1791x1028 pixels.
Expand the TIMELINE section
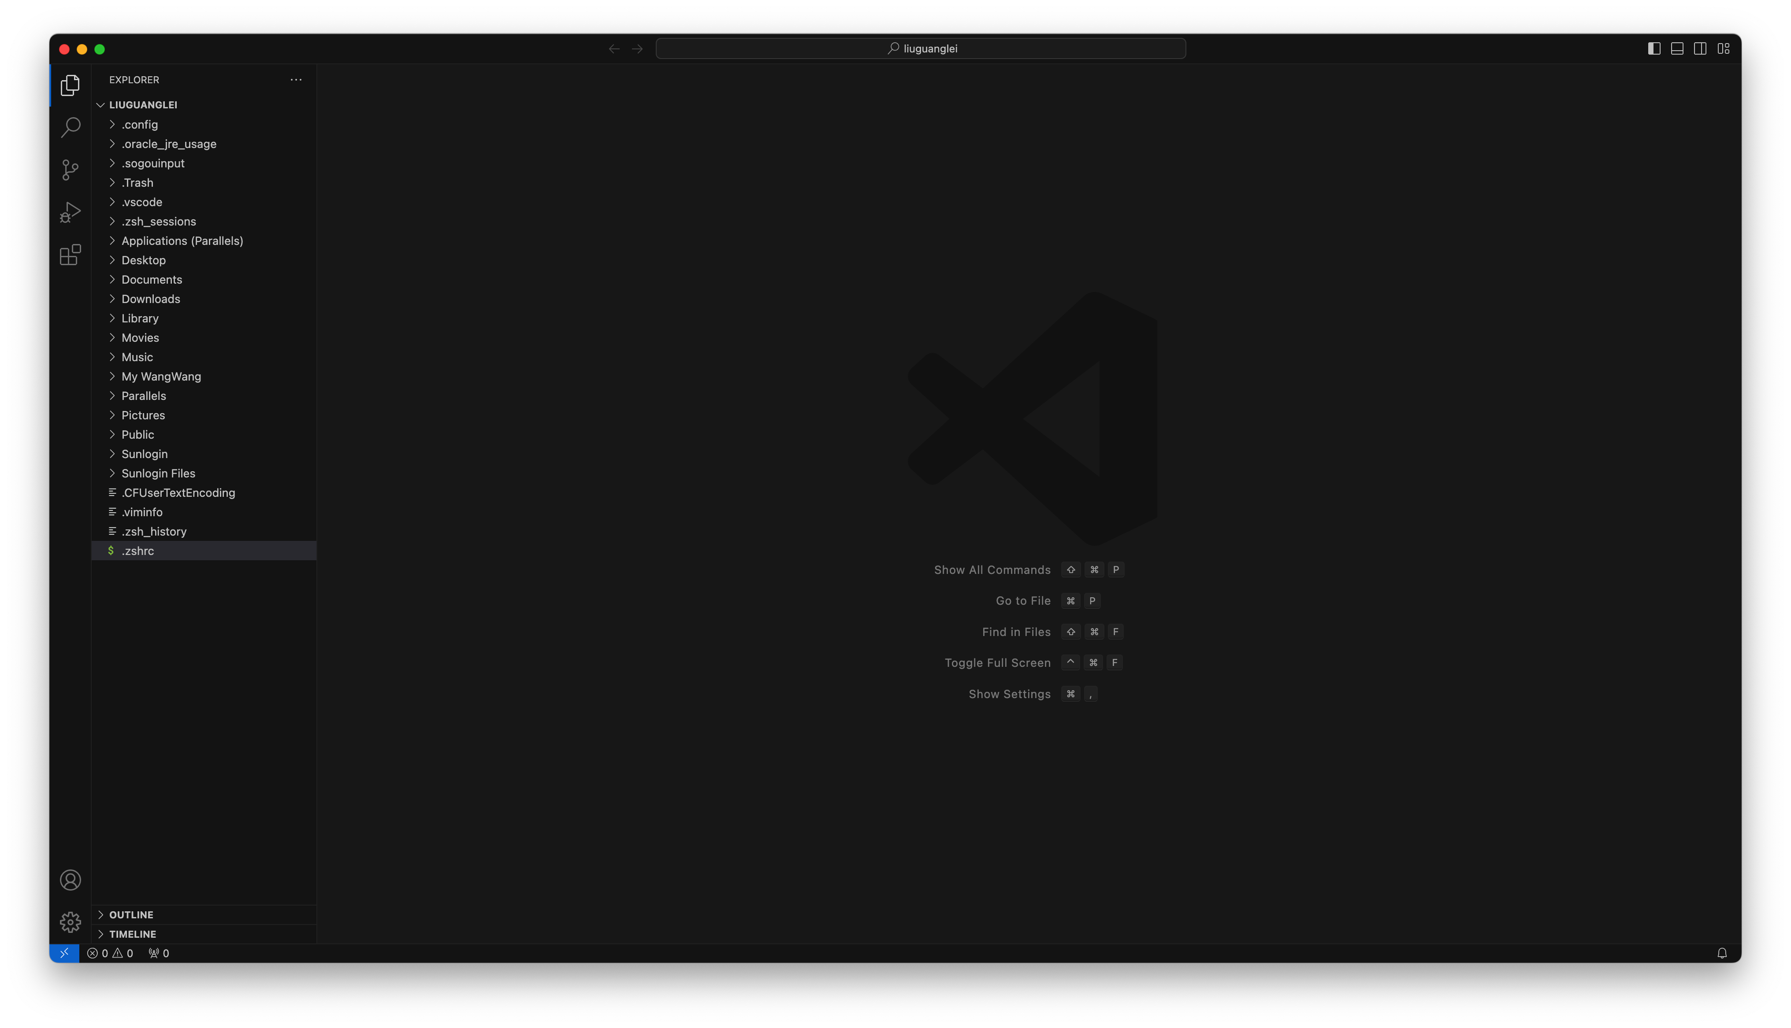tap(133, 933)
